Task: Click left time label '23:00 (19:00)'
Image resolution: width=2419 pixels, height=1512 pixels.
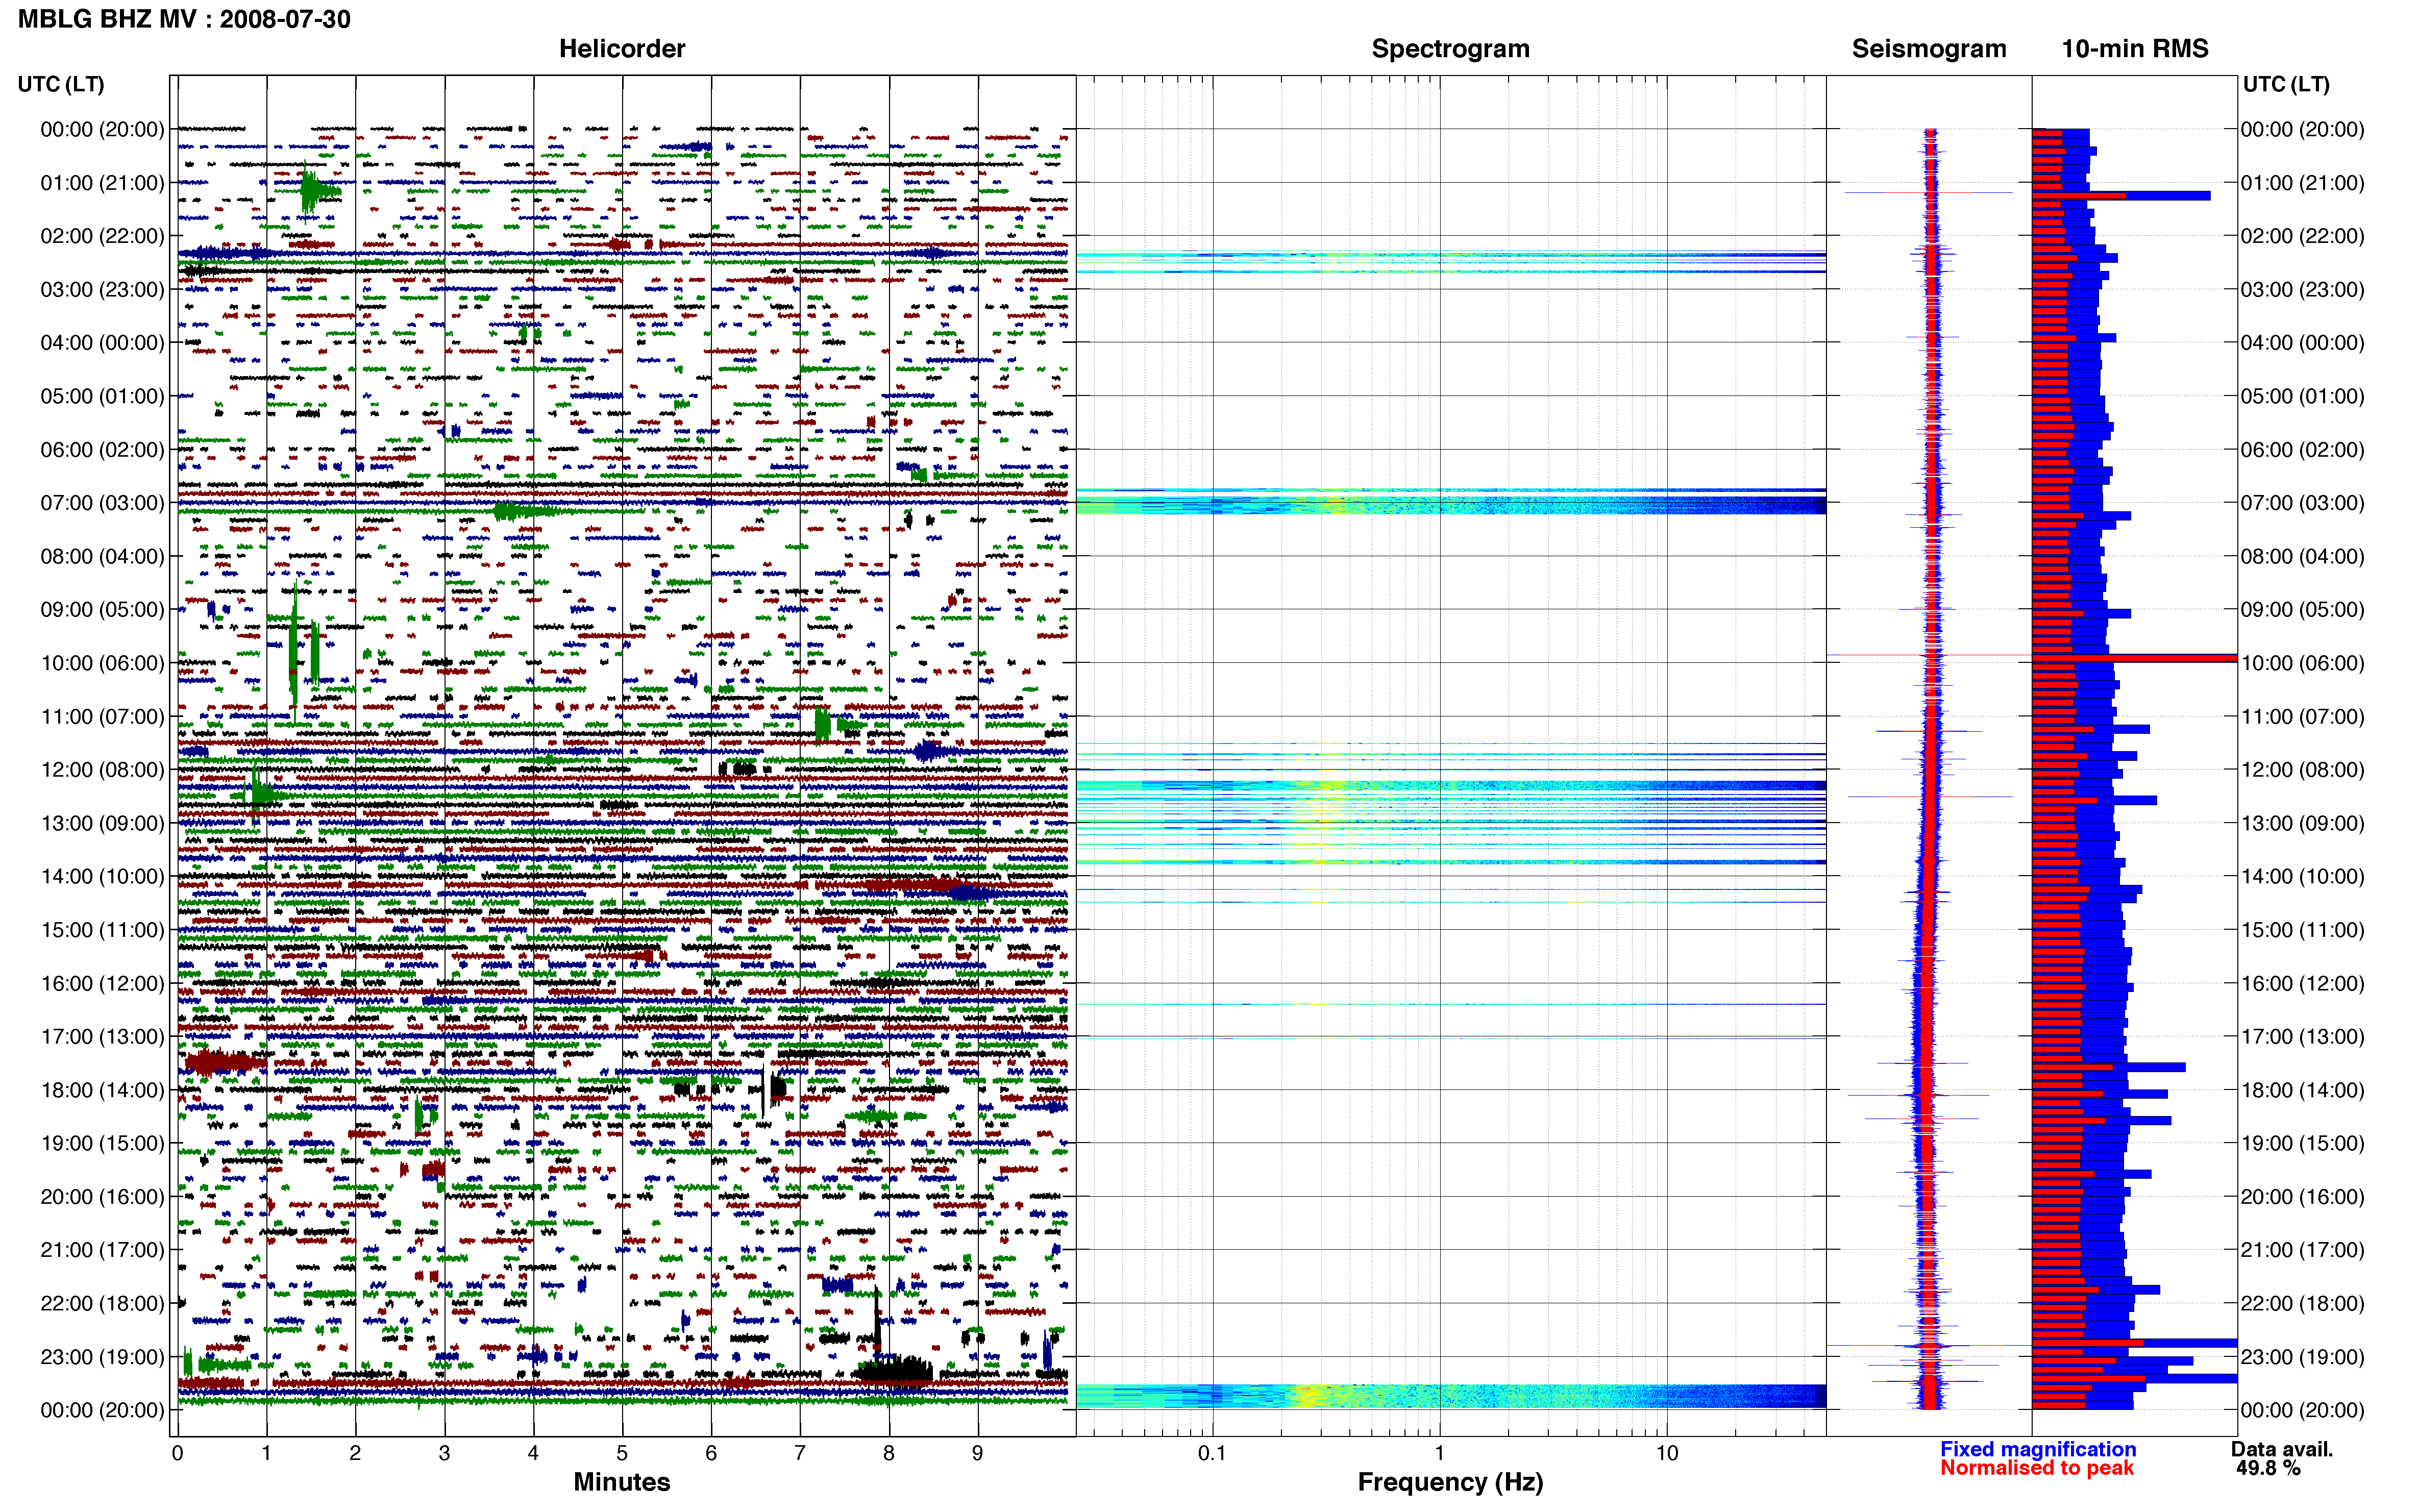Action: point(102,1357)
